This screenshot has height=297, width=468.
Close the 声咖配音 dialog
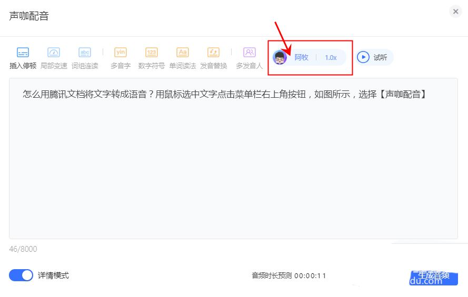(455, 12)
